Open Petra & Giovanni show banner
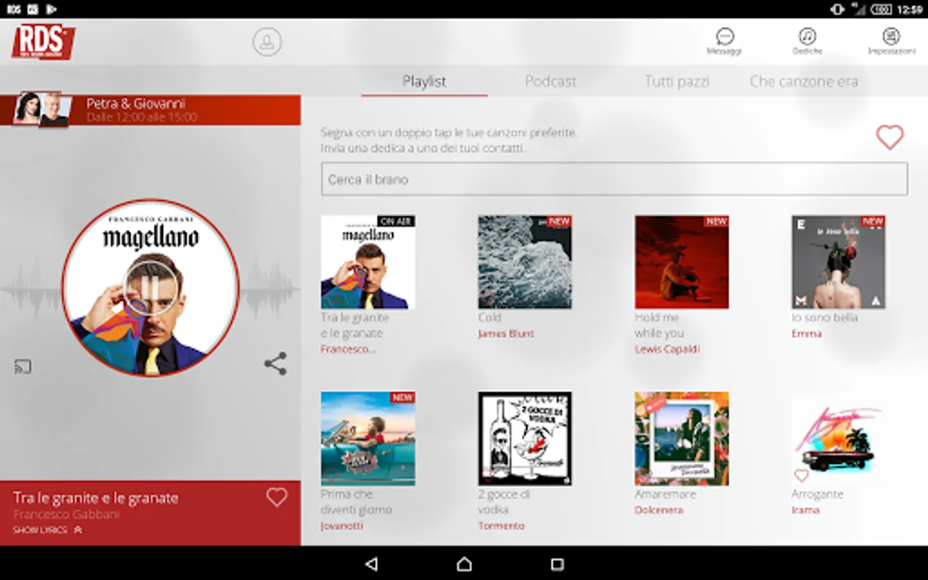The image size is (928, 580). 150,110
